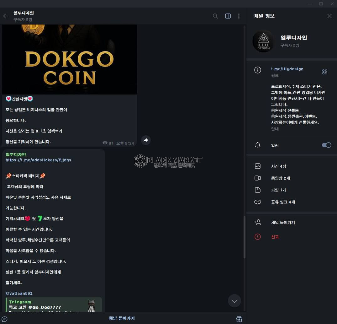
Task: Open search in the channel
Action: pyautogui.click(x=215, y=16)
